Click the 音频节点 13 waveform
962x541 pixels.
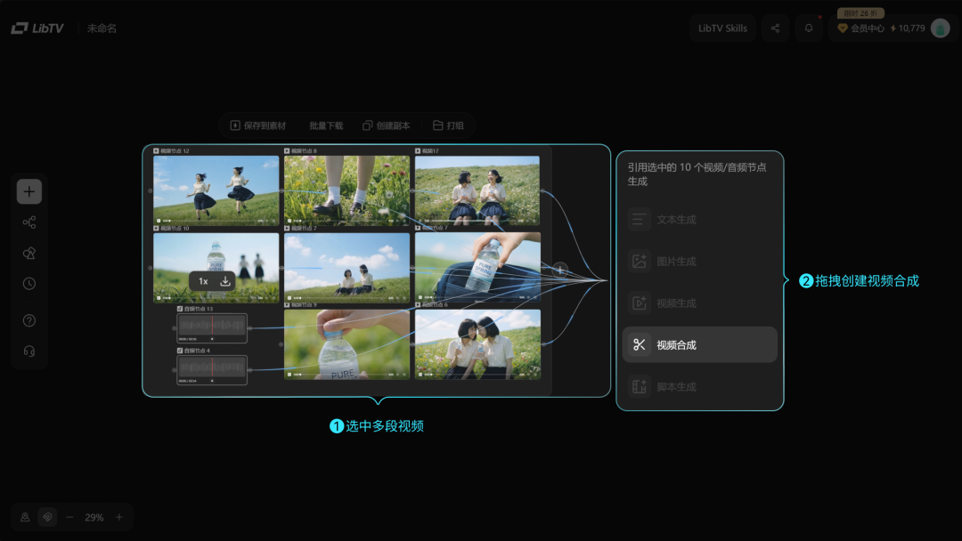click(x=212, y=327)
